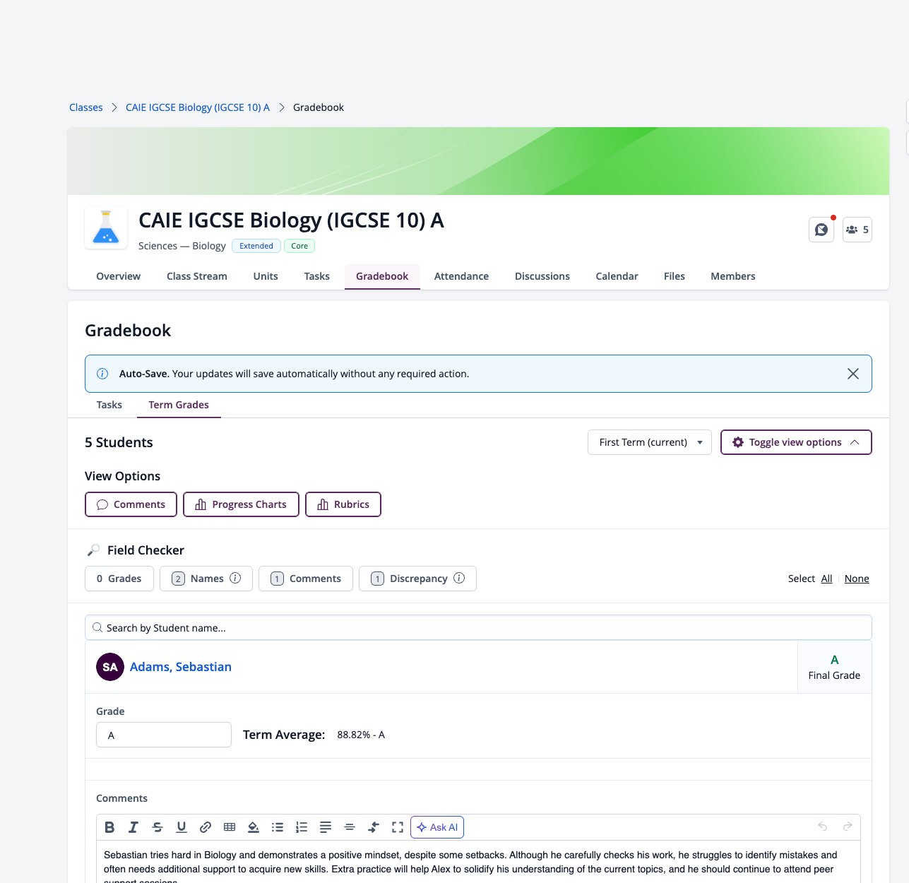Click the Gradebook breadcrumb text
The height and width of the screenshot is (883, 909).
(x=319, y=107)
